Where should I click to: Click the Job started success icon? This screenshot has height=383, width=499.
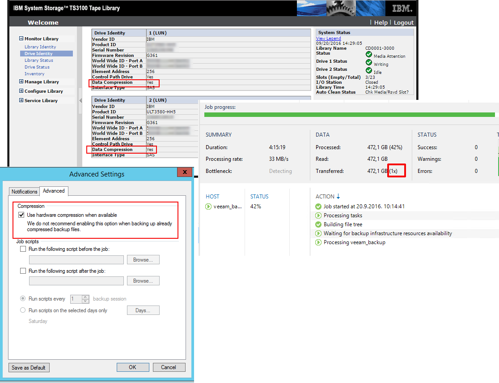pos(318,207)
